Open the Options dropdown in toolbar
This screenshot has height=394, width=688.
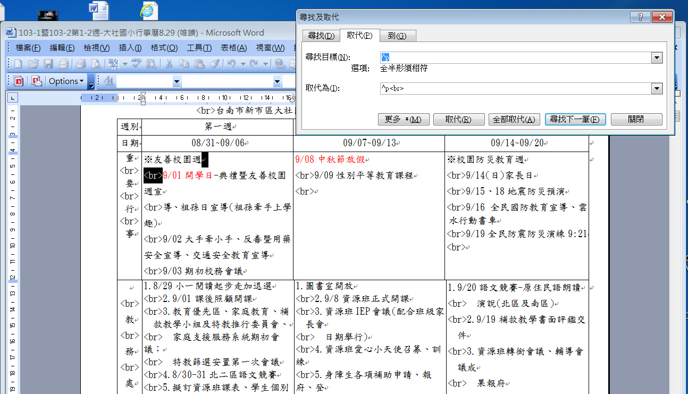66,81
